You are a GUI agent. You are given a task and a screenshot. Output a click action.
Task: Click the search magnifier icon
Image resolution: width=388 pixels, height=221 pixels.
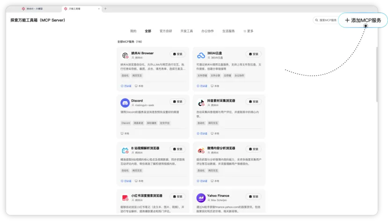[316, 20]
